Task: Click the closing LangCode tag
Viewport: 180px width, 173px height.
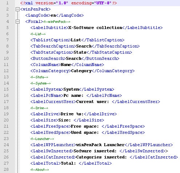Action: [70, 15]
